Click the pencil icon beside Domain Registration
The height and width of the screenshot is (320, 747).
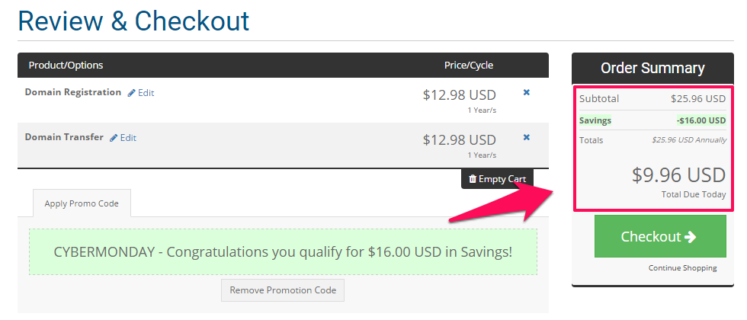(x=131, y=93)
